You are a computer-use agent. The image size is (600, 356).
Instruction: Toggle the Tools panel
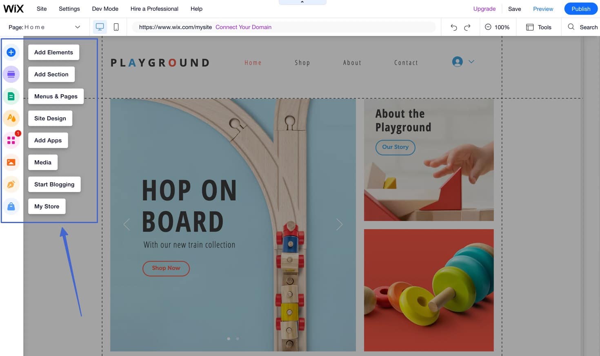coord(539,27)
